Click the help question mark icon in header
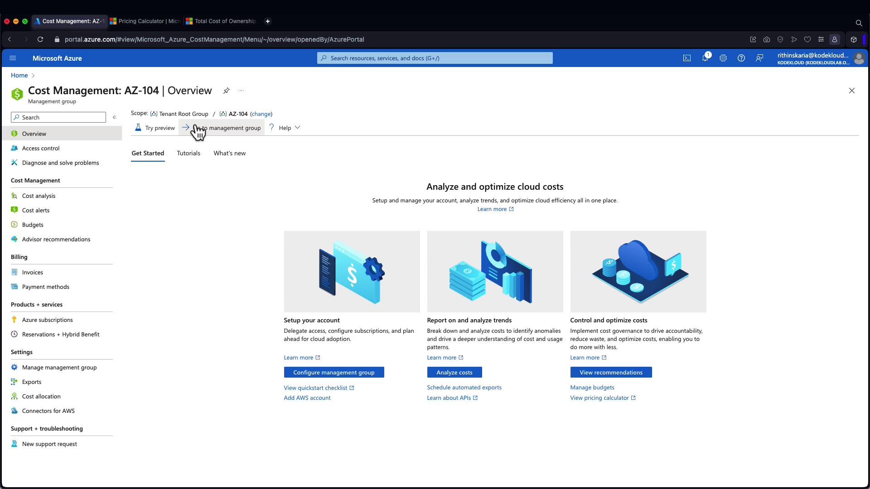870x489 pixels. tap(741, 58)
